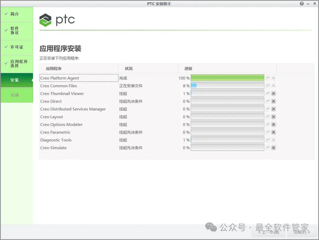Select the Creo Thumbnail Viewer row name
The image size is (319, 240).
pos(62,94)
